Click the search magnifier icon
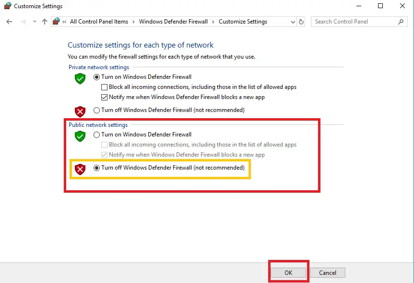The height and width of the screenshot is (283, 414). (x=401, y=22)
